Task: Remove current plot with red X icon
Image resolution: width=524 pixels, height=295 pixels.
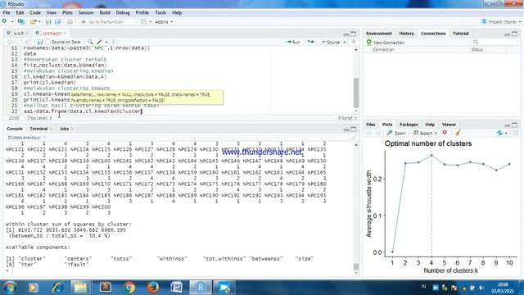Action: click(x=445, y=133)
